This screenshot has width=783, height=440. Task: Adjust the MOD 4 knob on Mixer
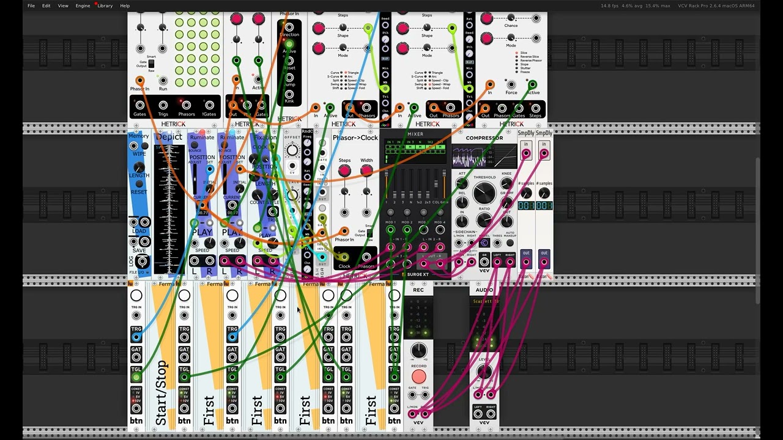coord(440,213)
